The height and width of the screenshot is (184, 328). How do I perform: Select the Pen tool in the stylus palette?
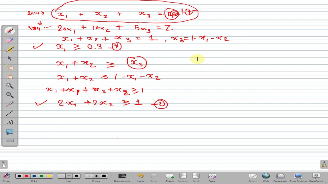point(10,31)
